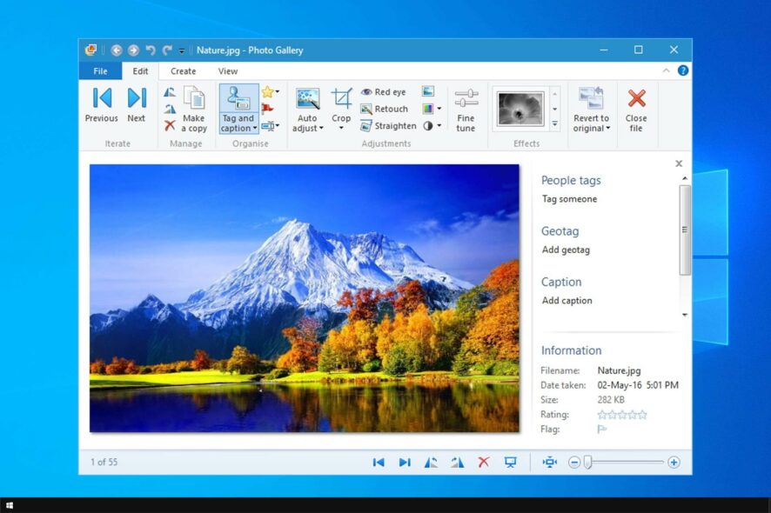Click the Forward arrow in the title bar
Image resolution: width=771 pixels, height=513 pixels.
(x=133, y=50)
